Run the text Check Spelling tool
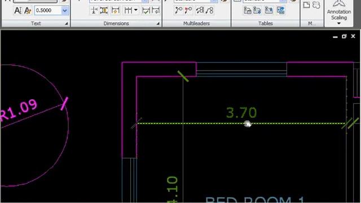 tap(17, 10)
